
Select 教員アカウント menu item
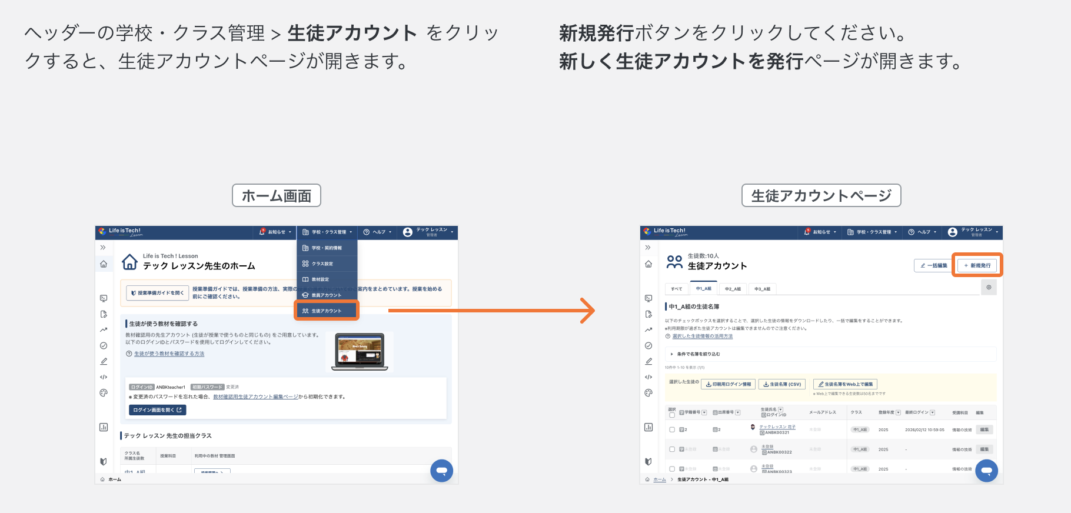tap(327, 295)
